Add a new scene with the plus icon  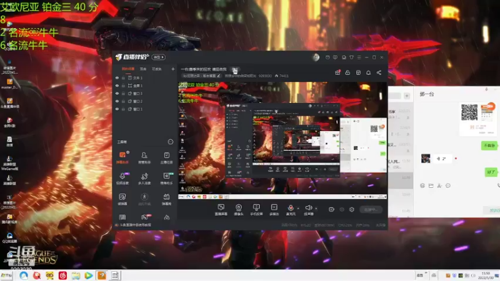[173, 69]
